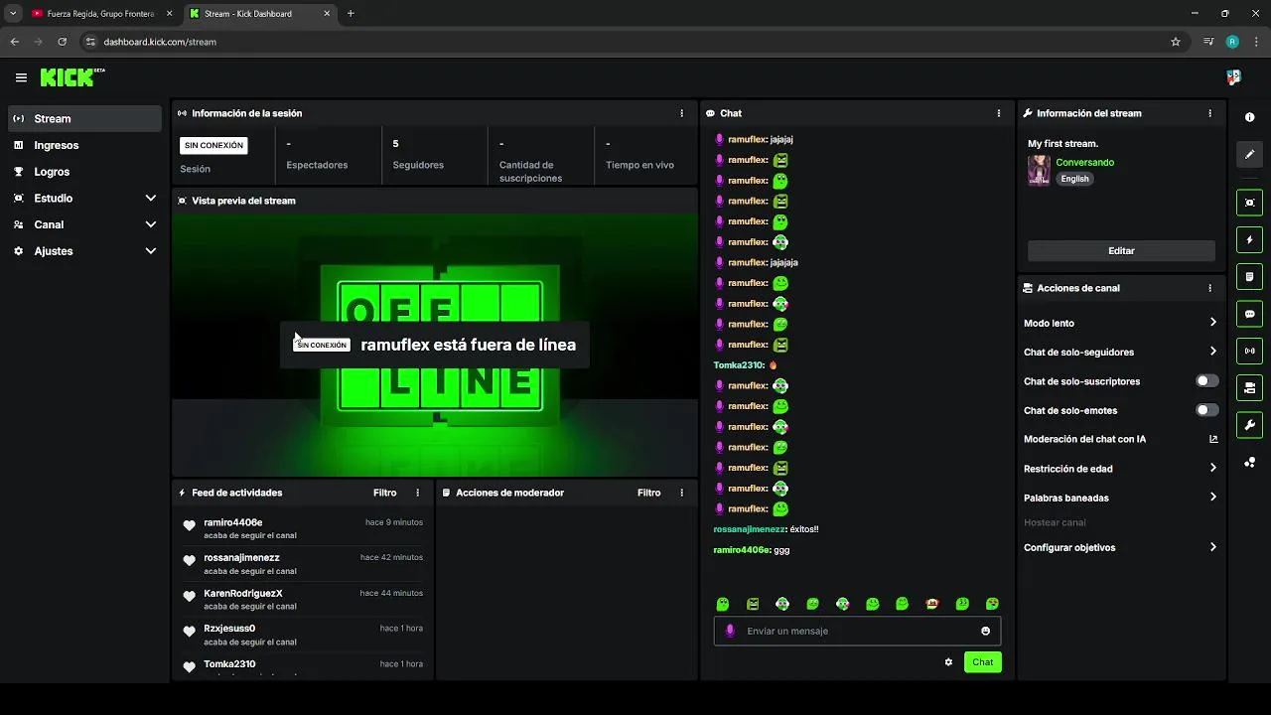This screenshot has height=715, width=1271.
Task: Reload the browser page
Action: click(x=62, y=42)
